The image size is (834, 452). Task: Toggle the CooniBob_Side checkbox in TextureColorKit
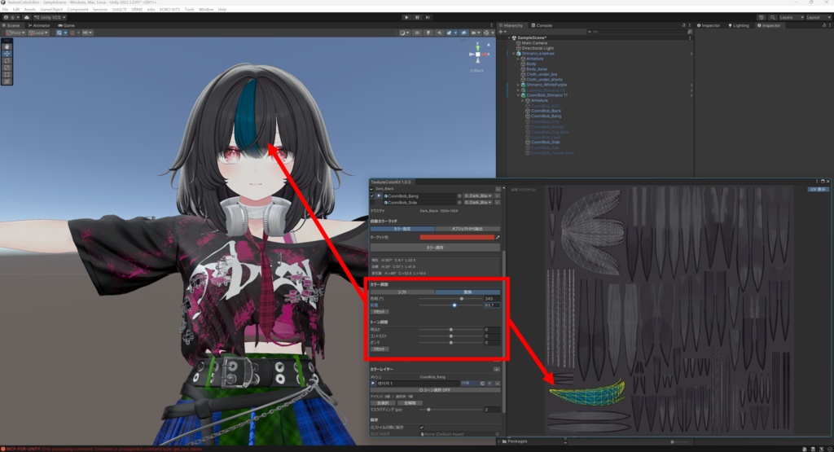(x=372, y=203)
